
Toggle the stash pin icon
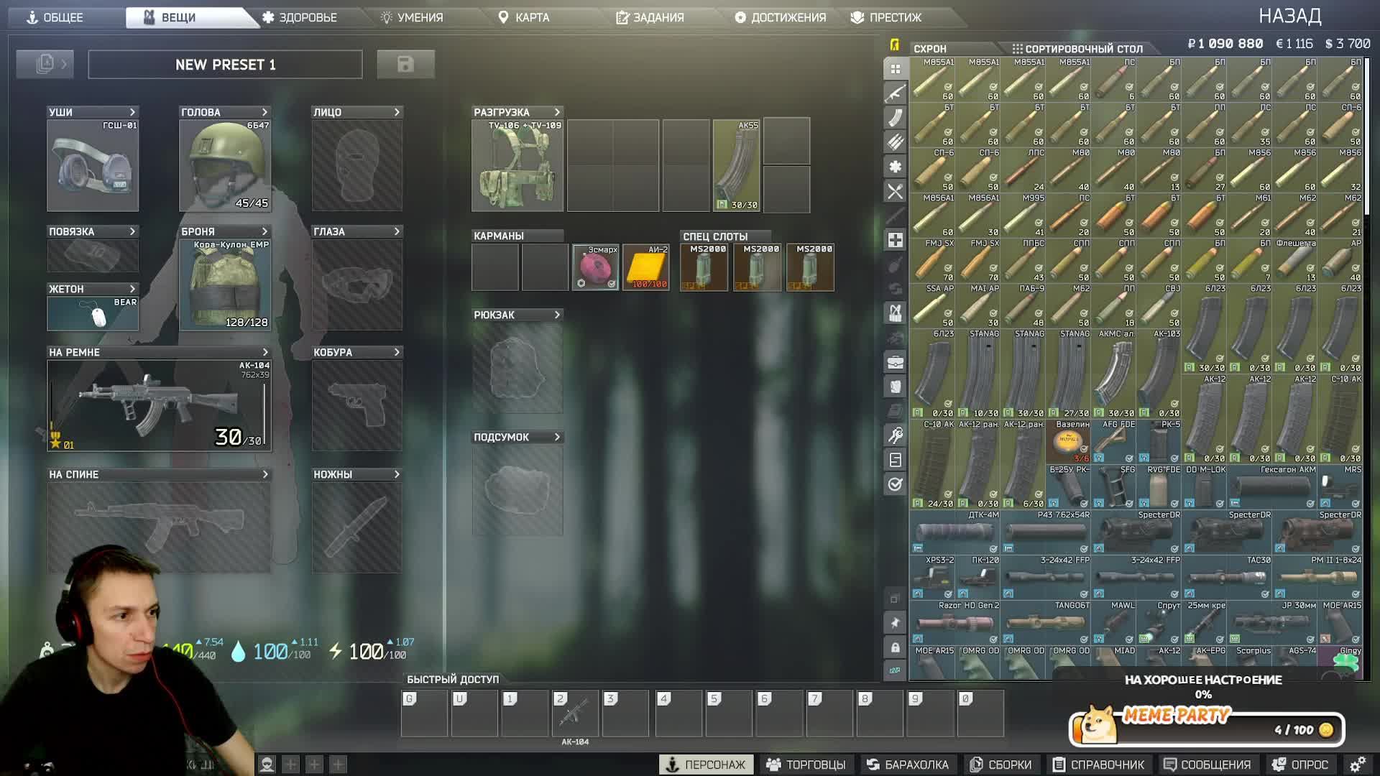click(x=895, y=623)
